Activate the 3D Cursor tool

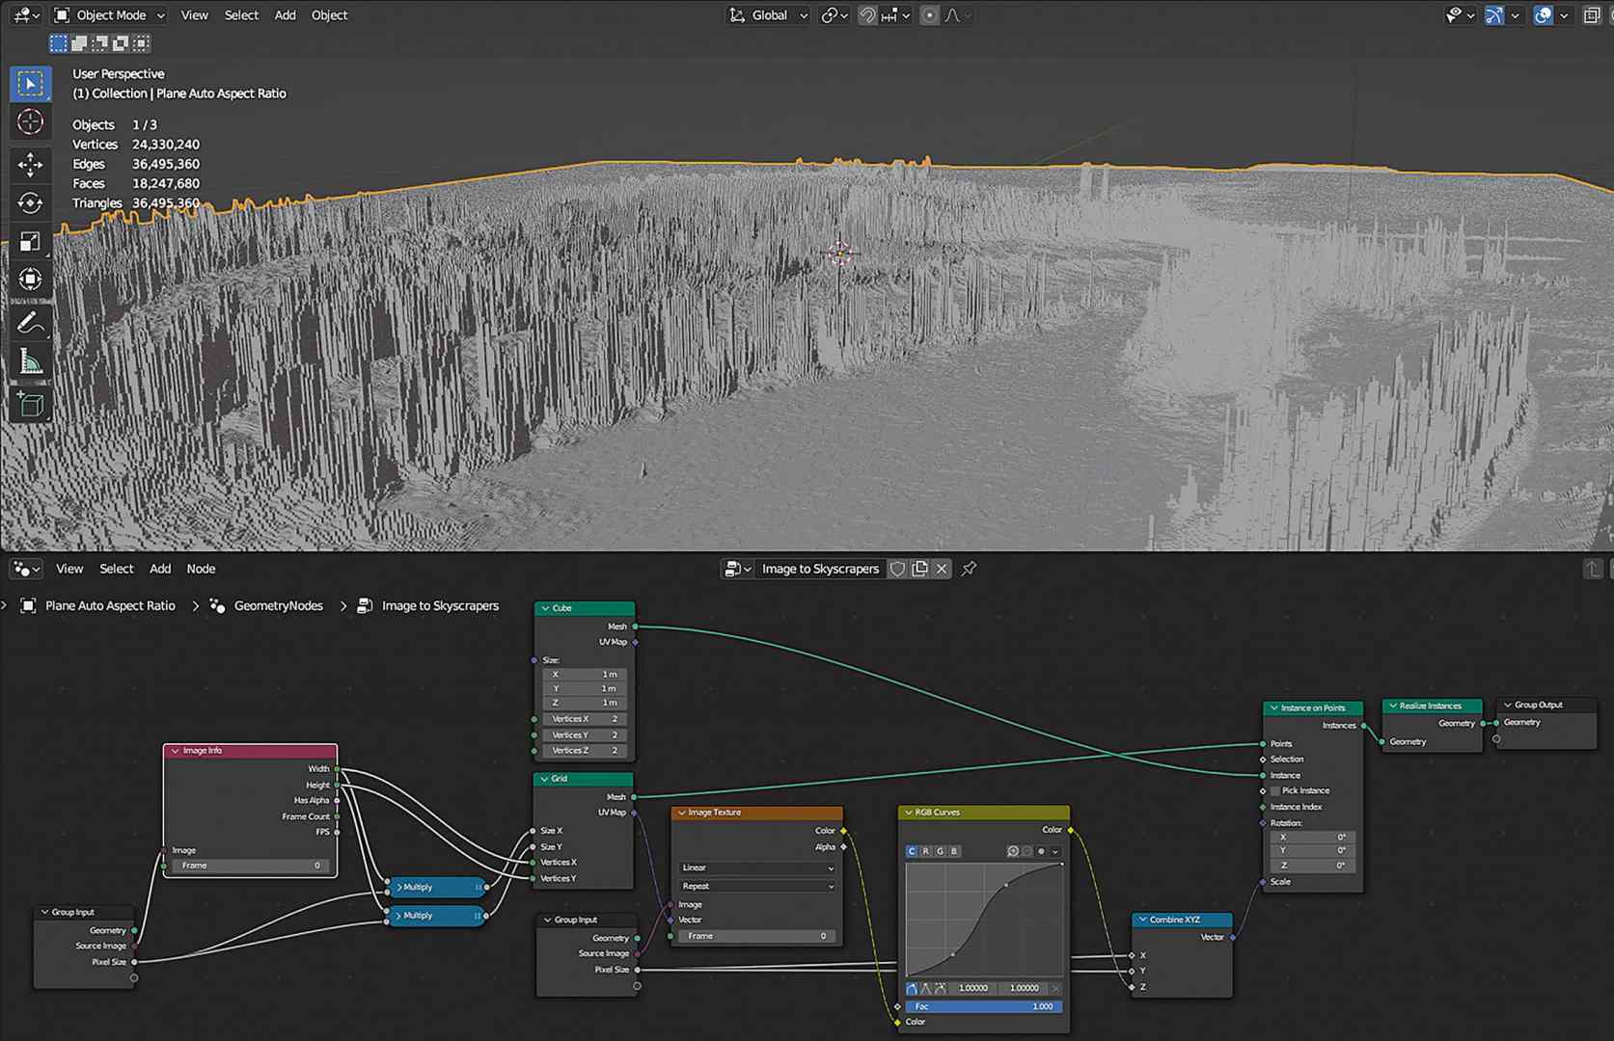[31, 121]
